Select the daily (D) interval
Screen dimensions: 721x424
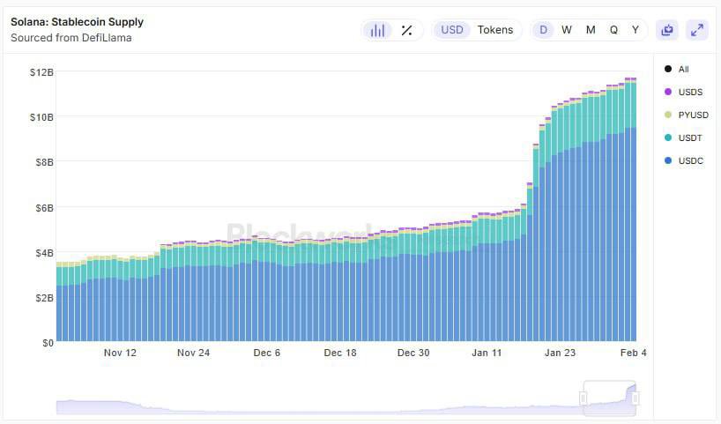click(x=544, y=30)
